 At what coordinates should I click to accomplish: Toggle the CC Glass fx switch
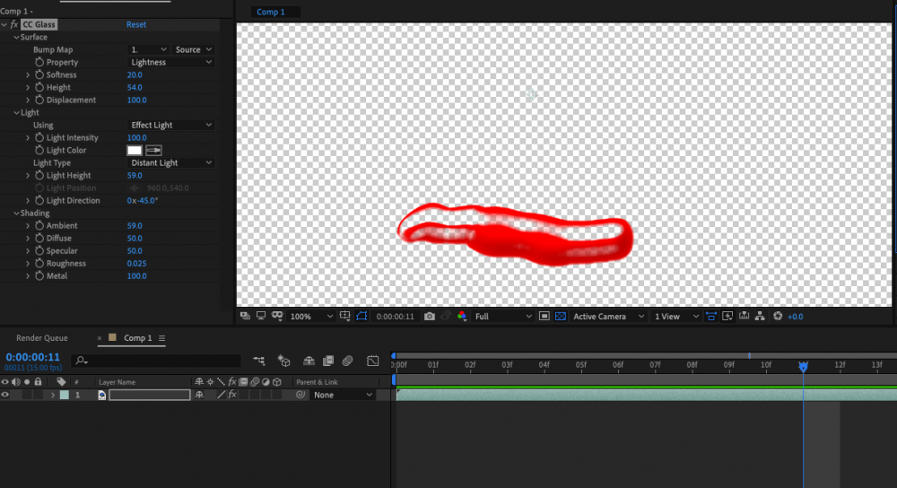pyautogui.click(x=13, y=24)
